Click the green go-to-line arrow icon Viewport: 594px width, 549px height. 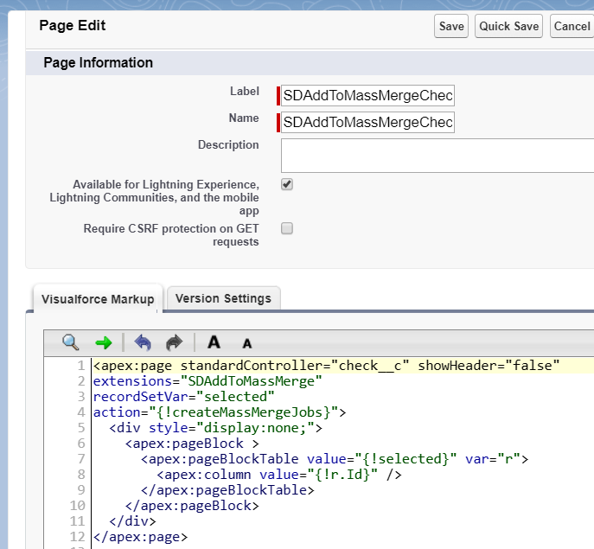(104, 343)
